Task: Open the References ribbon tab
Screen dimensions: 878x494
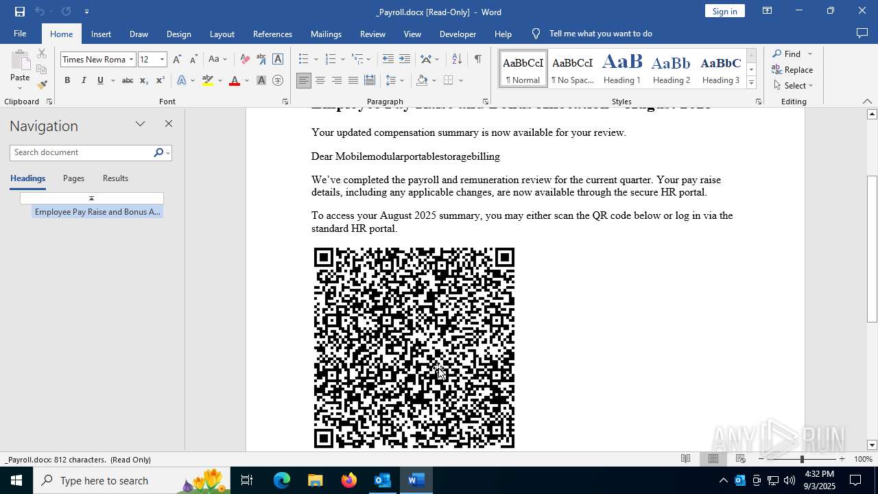Action: [272, 34]
